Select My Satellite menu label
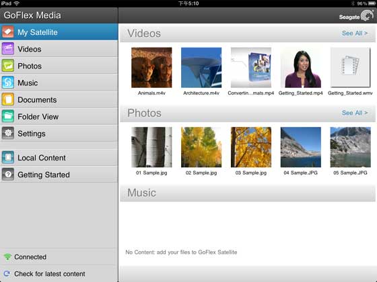 (x=38, y=32)
